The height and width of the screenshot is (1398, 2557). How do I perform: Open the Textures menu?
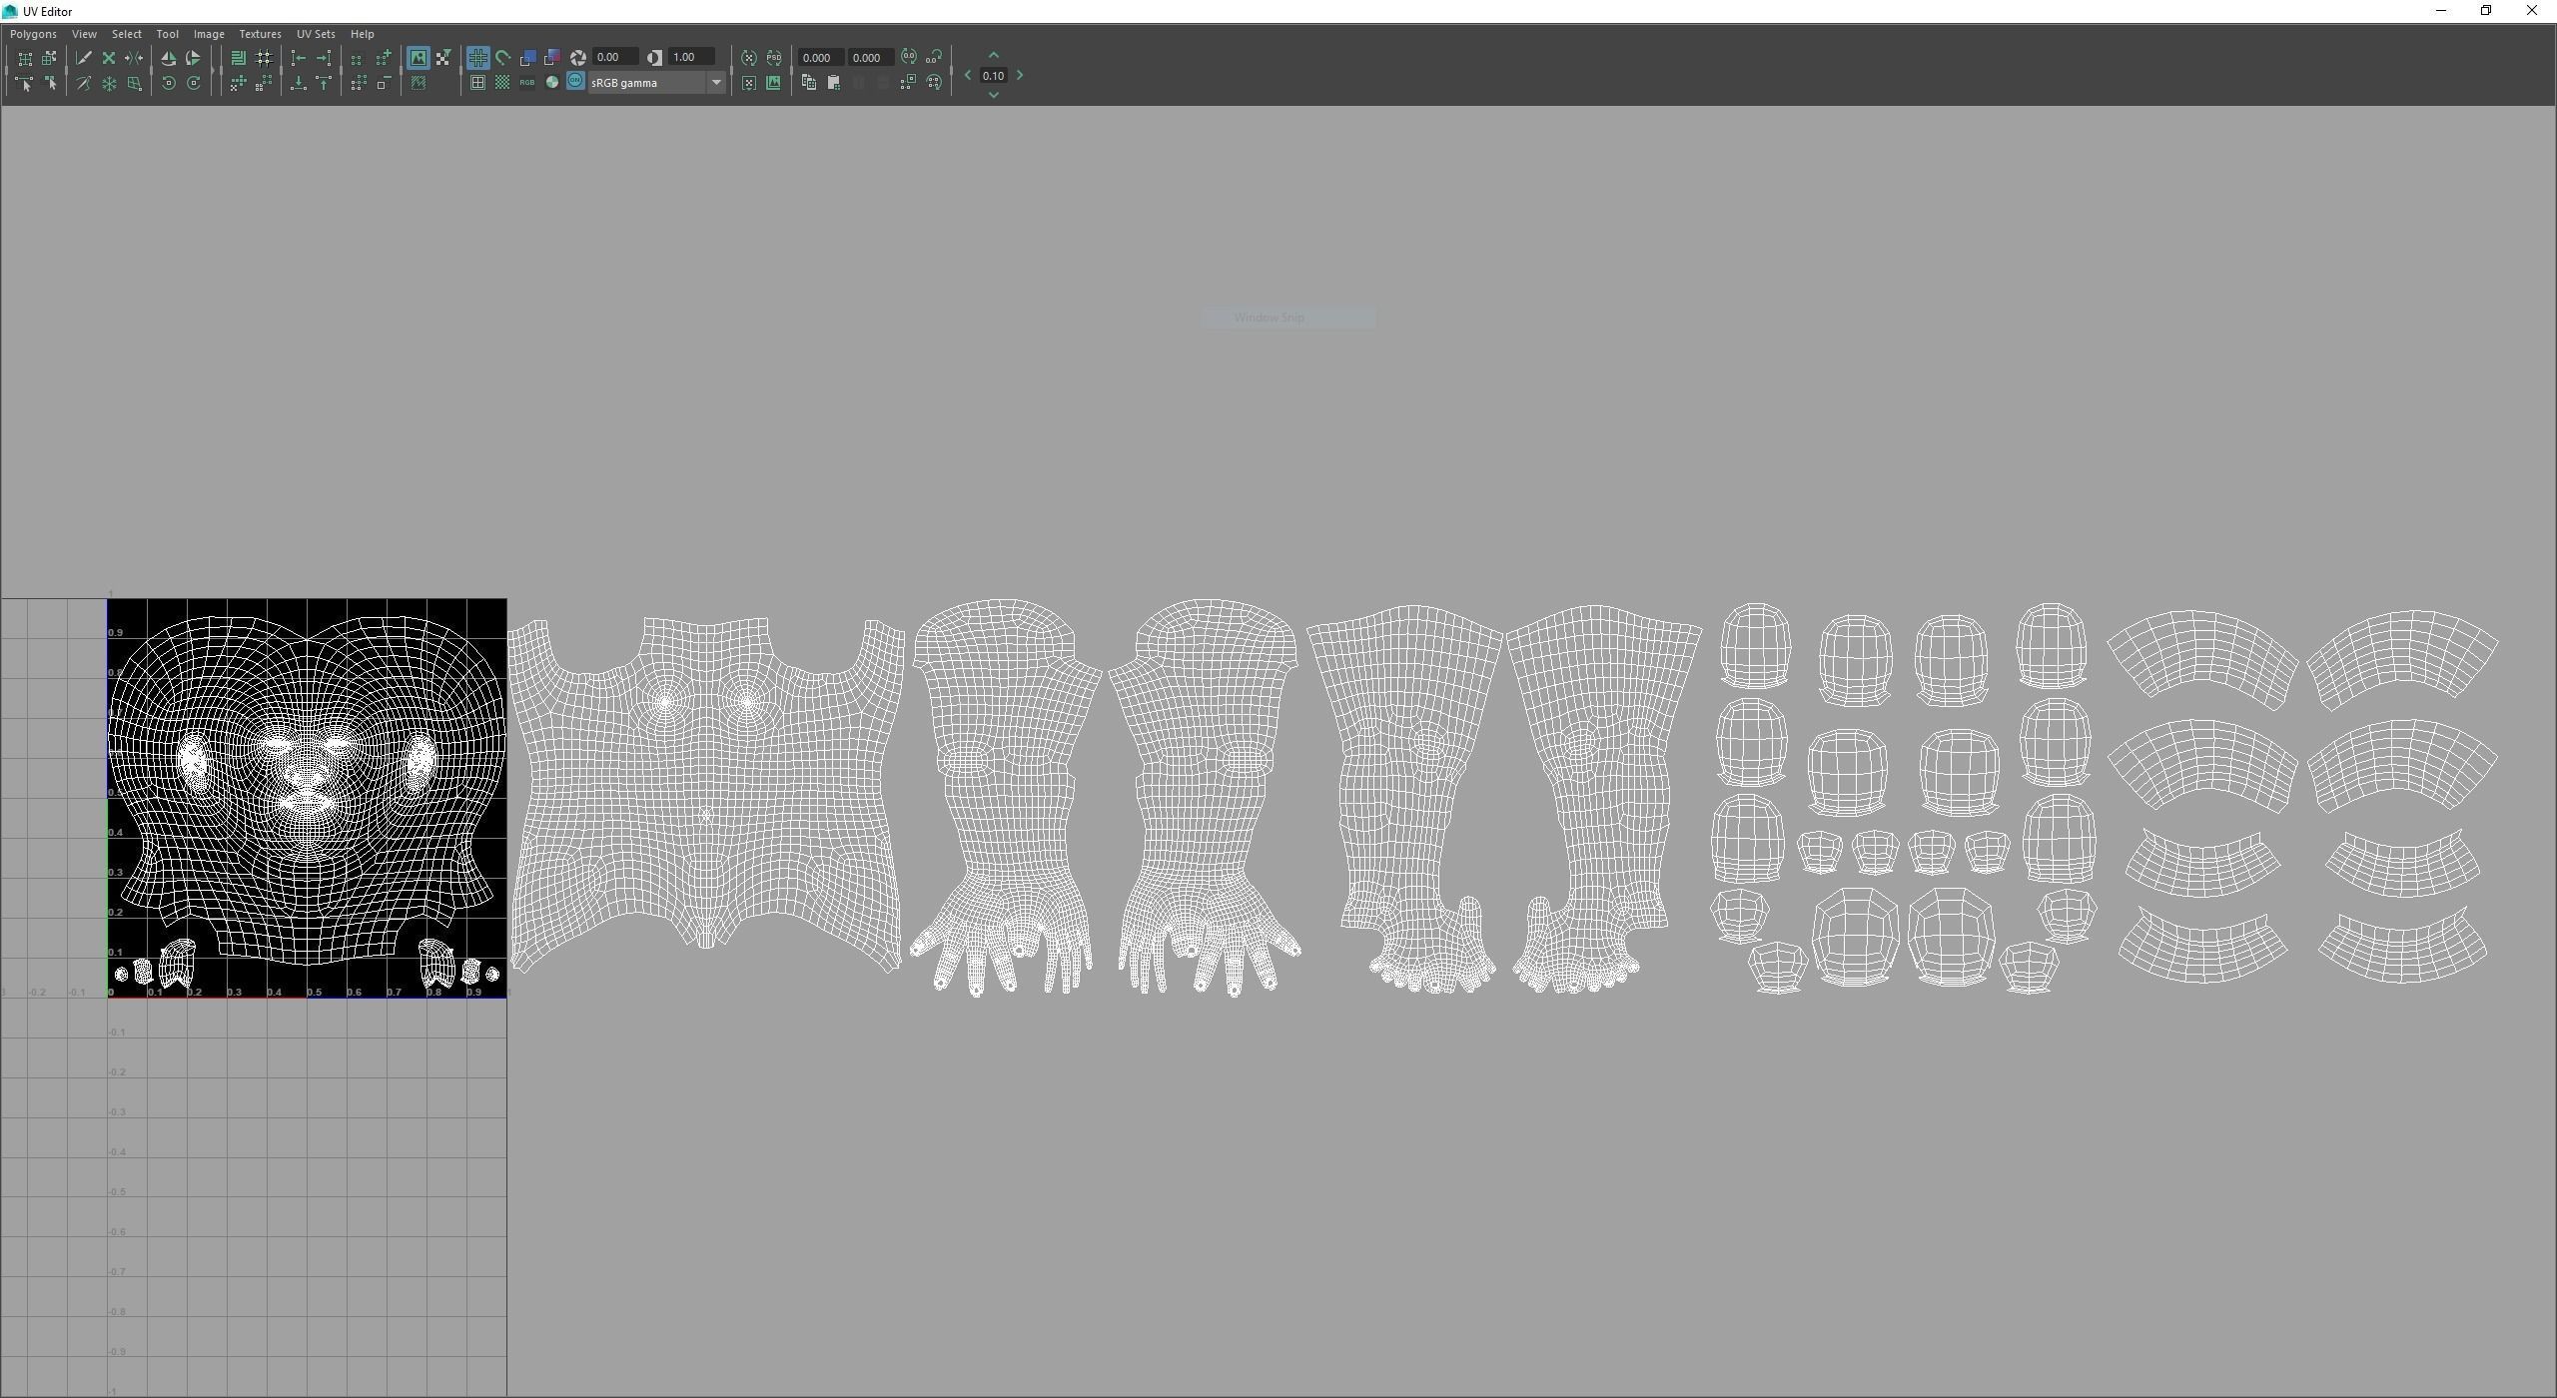260,34
